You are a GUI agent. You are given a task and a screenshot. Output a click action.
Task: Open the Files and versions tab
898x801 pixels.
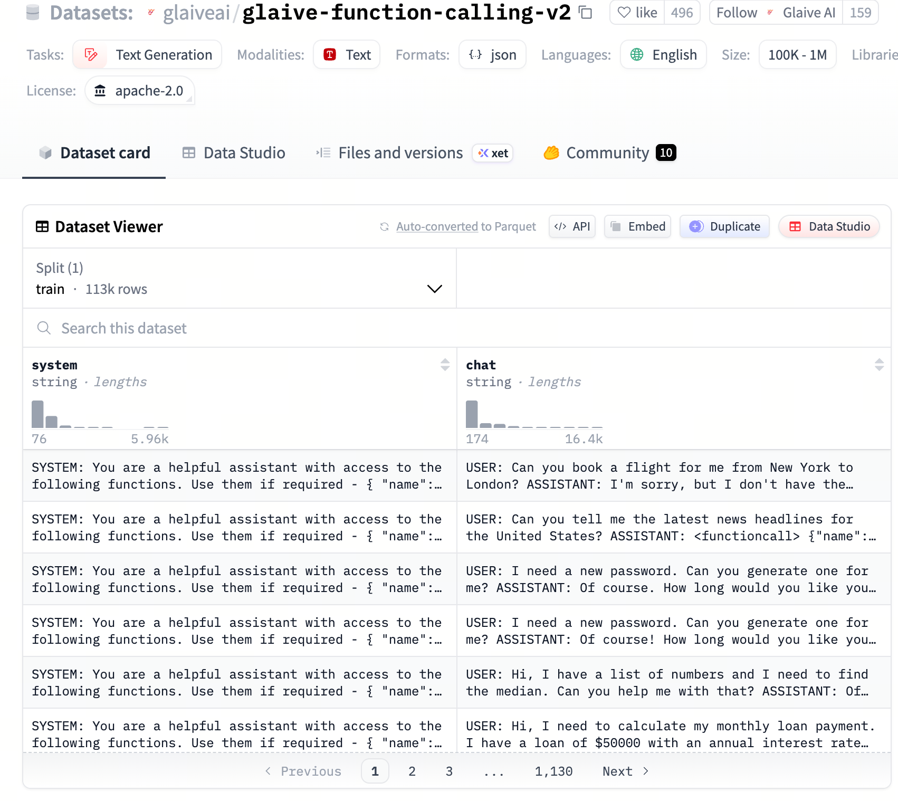(389, 153)
